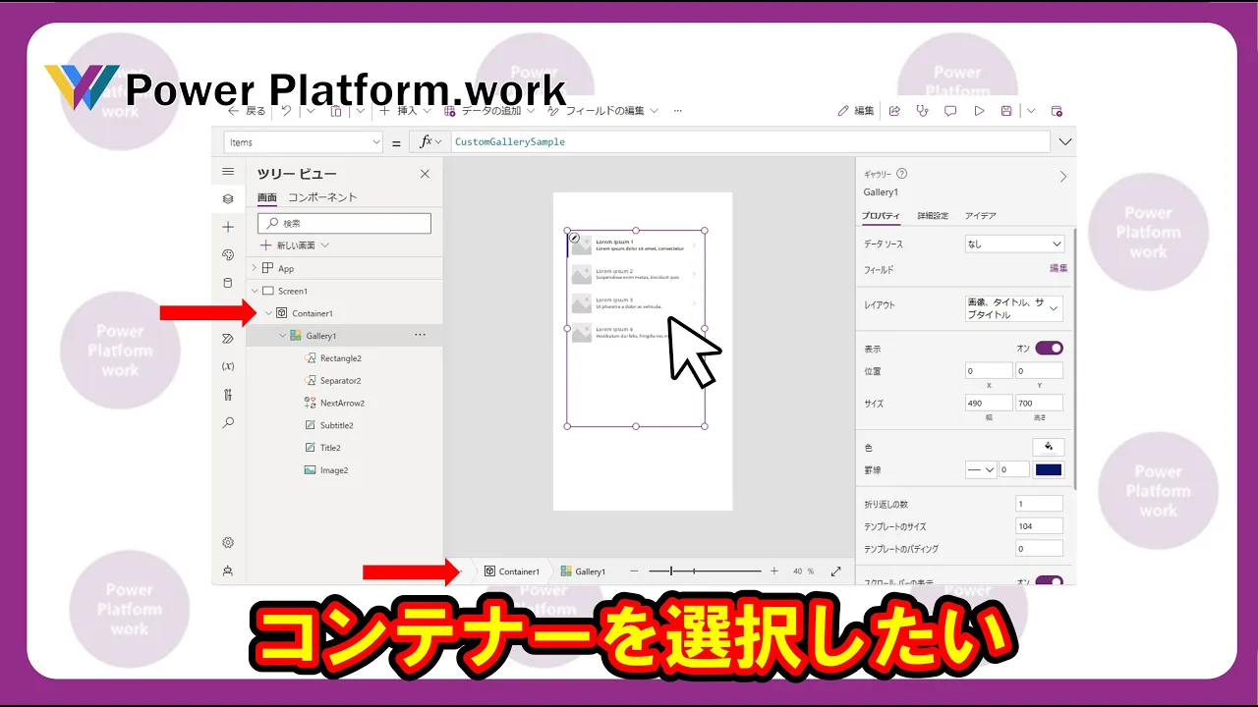Open the Tree view layers icon
This screenshot has height=707, width=1258.
coord(228,198)
